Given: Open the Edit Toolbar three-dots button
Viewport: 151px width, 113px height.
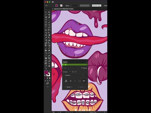Looking at the screenshot, I should pos(48,87).
